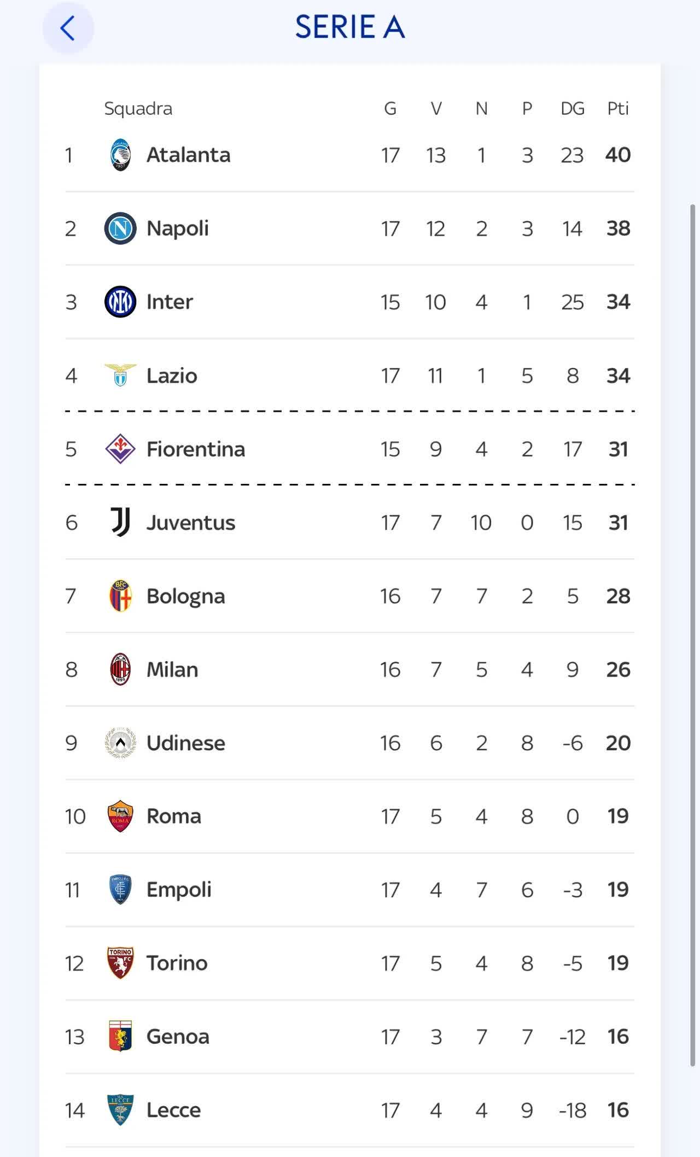Tap the DG goal difference header
This screenshot has width=700, height=1157.
[572, 108]
